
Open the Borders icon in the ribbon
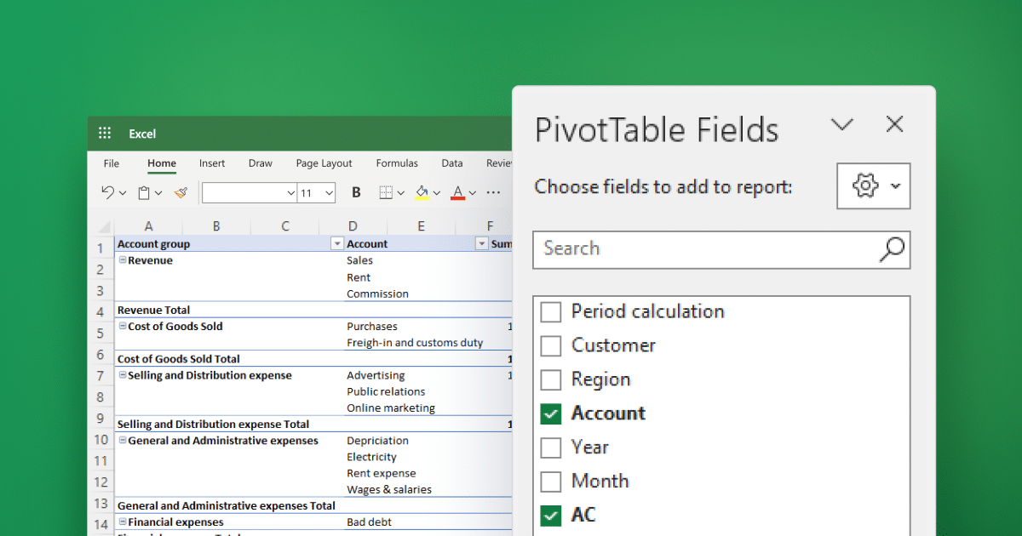coord(385,192)
